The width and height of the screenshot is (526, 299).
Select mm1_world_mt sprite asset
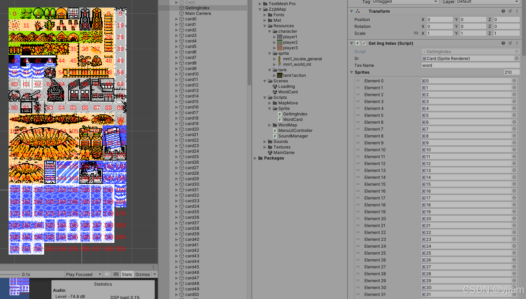(x=297, y=64)
